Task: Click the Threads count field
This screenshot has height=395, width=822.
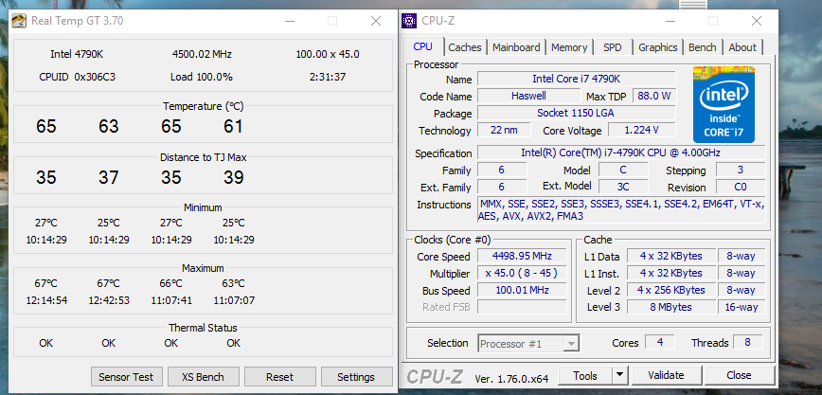Action: (x=747, y=342)
